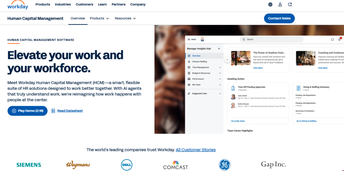This screenshot has width=344, height=171.
Task: Click the Play Demo button
Action: tap(28, 111)
